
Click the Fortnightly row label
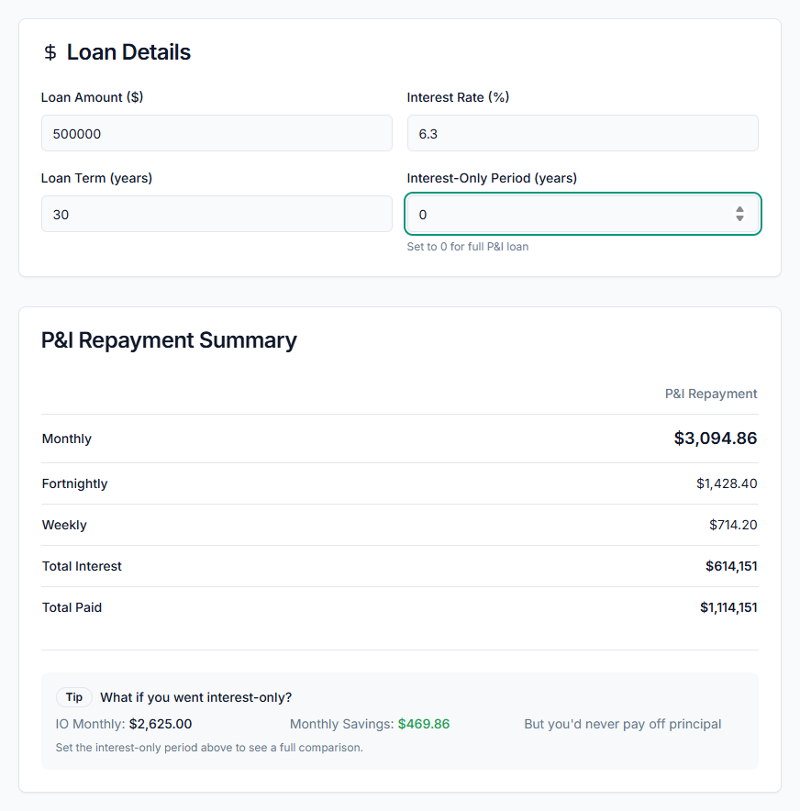[74, 483]
